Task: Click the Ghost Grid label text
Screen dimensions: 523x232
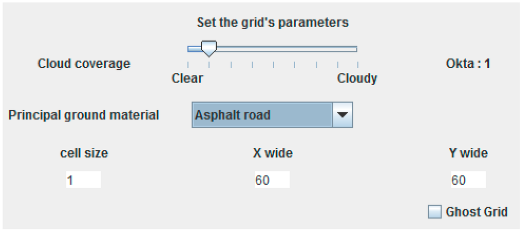Action: tap(477, 212)
